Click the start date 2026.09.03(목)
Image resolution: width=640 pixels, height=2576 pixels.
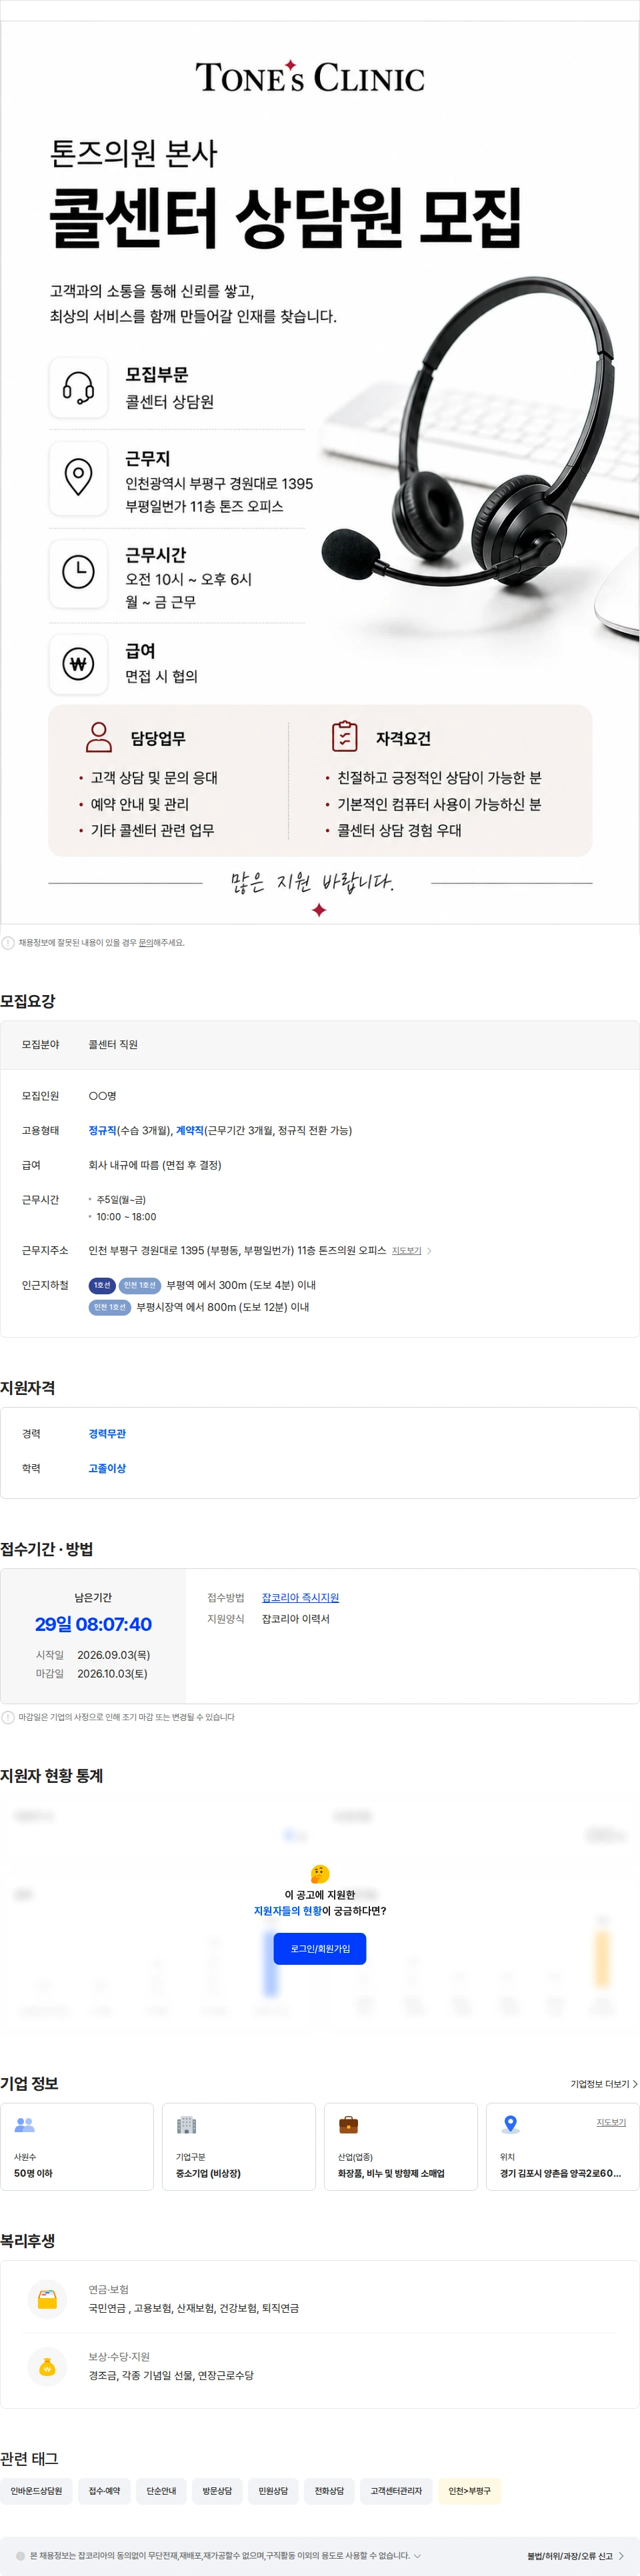click(x=114, y=1655)
